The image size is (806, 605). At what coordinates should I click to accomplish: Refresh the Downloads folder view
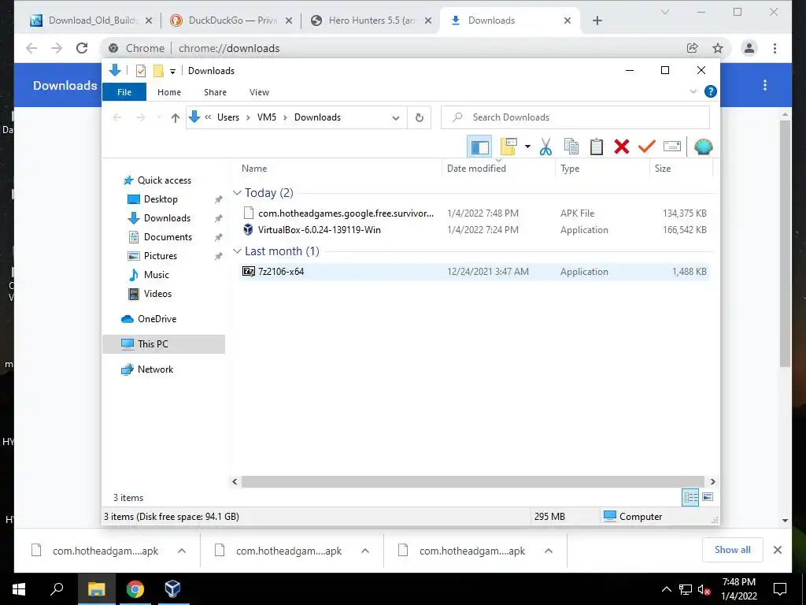[420, 118]
